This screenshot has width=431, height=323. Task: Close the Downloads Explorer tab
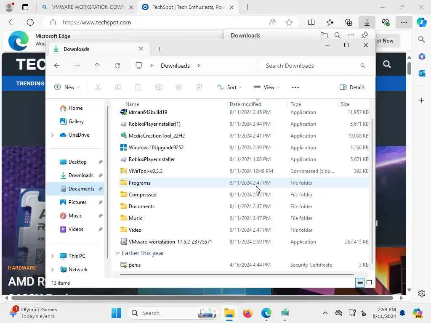[x=141, y=49]
